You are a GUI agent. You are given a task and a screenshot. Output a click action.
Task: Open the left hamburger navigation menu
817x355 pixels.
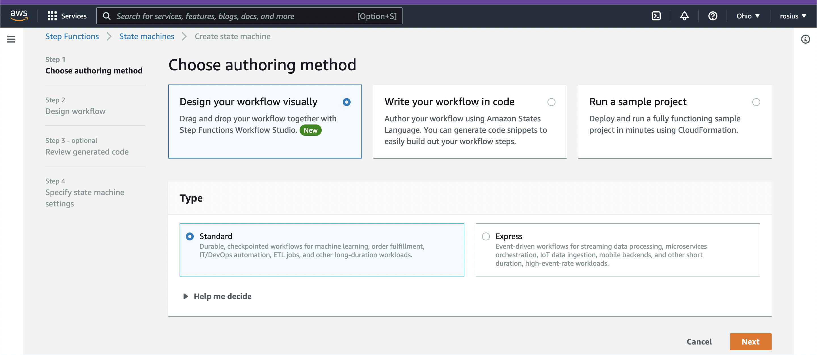click(x=11, y=39)
